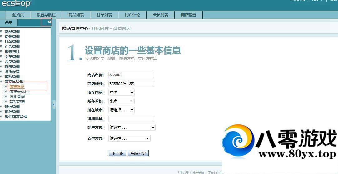Click the expand-all icon in menu header
This screenshot has height=174, width=338.
[49, 22]
